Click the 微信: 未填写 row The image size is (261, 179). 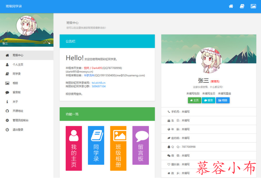(209, 156)
